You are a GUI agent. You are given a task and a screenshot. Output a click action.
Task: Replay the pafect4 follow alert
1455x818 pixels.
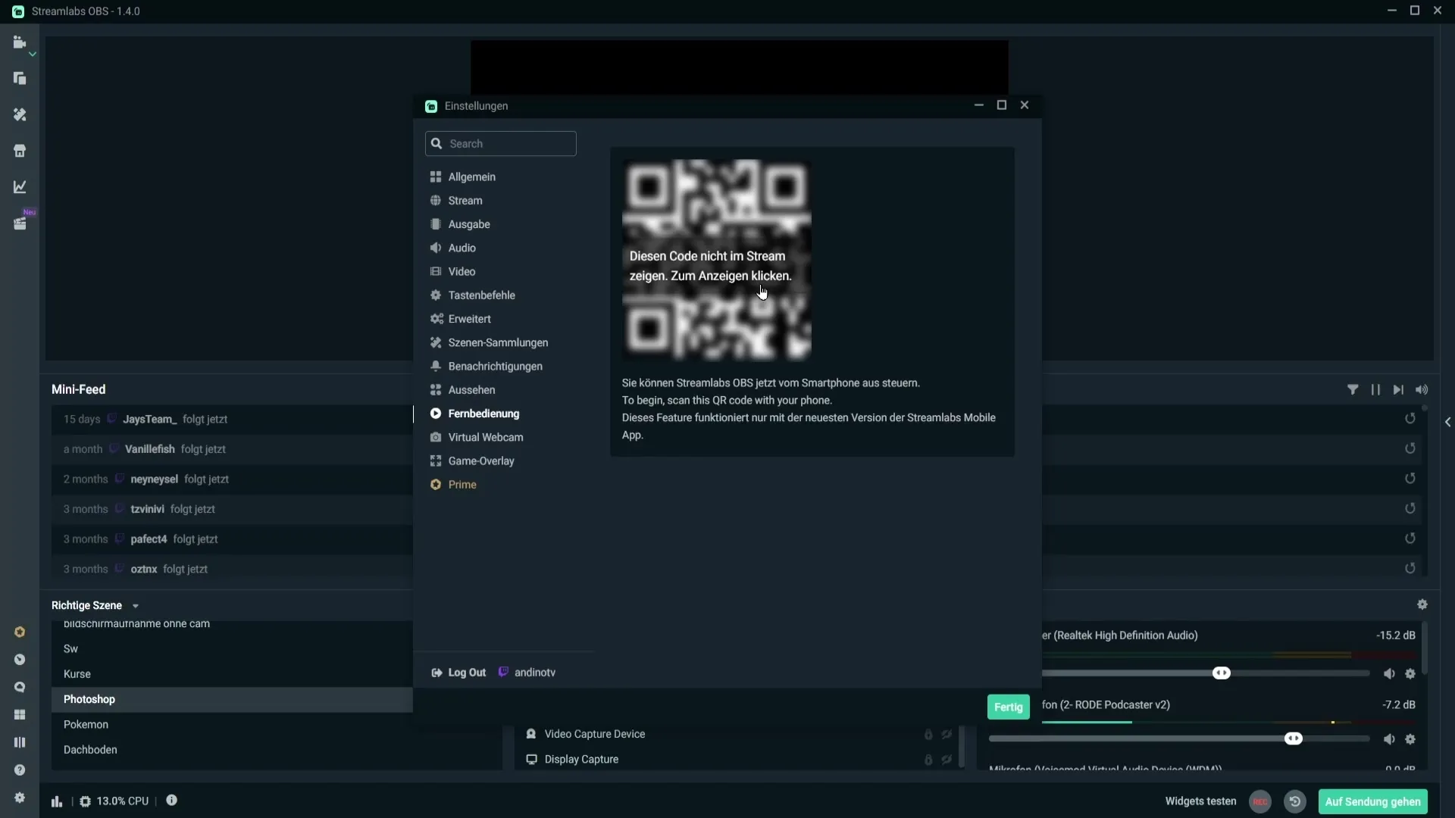1410,539
